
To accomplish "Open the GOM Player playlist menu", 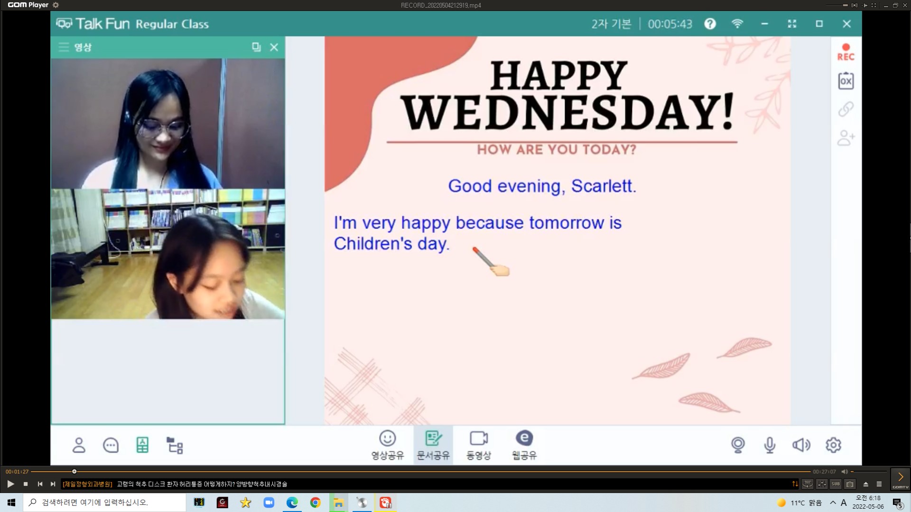I will point(879,484).
